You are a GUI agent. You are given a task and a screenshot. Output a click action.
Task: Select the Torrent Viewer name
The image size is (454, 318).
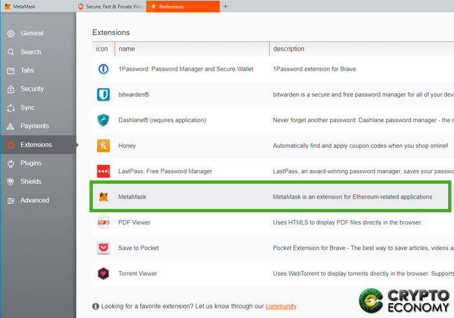(137, 273)
